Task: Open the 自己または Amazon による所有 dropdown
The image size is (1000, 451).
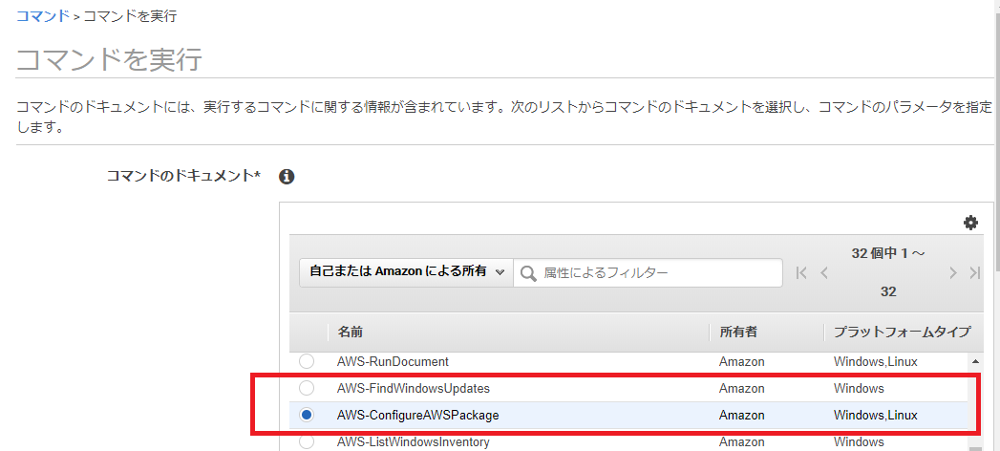Action: [406, 272]
